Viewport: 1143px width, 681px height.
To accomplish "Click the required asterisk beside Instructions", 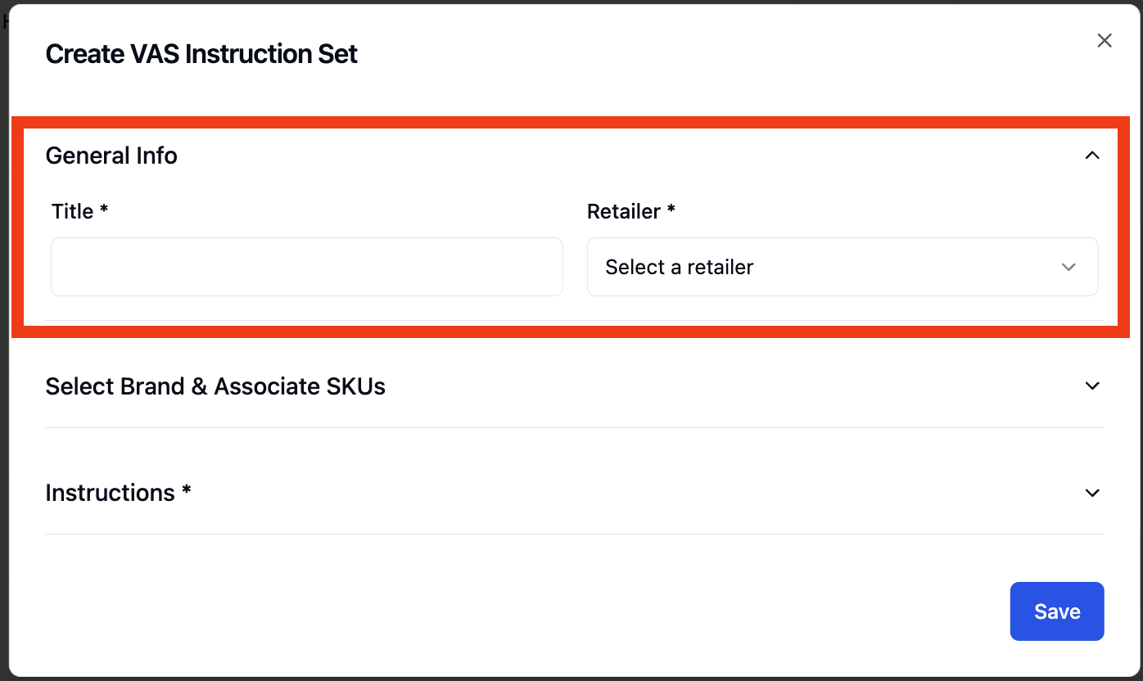I will coord(187,490).
